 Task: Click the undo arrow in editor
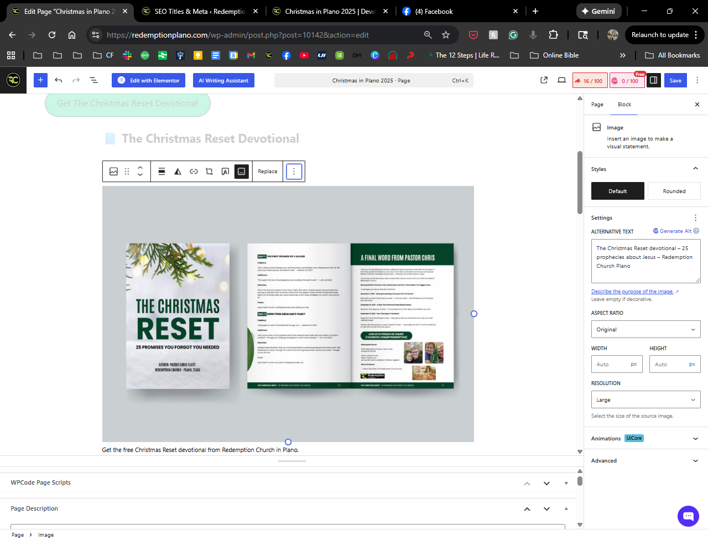(59, 80)
